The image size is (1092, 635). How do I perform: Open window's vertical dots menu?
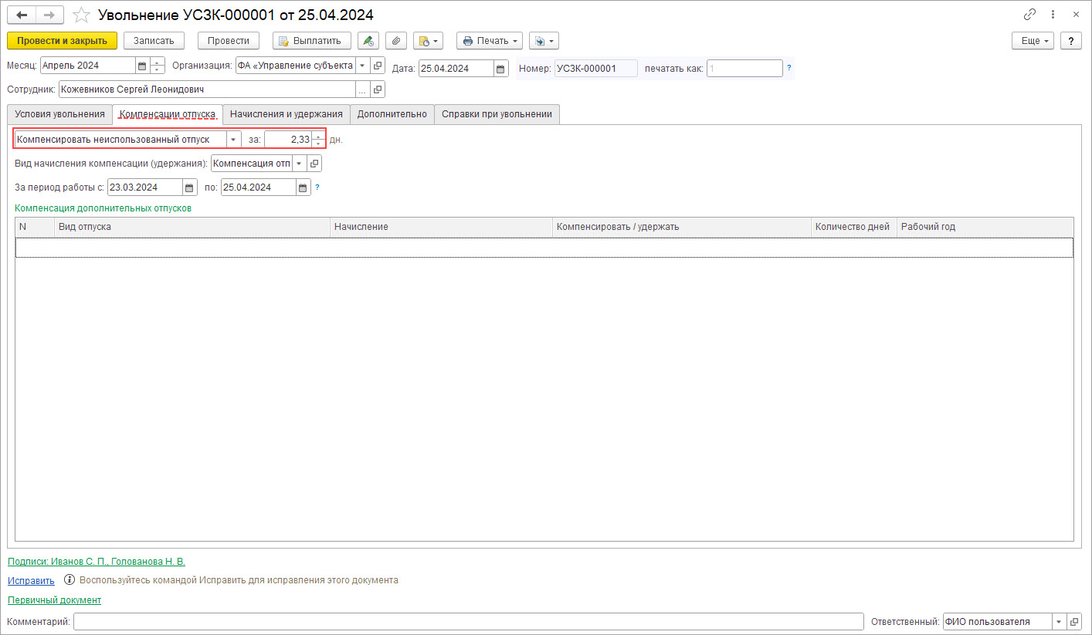1053,15
